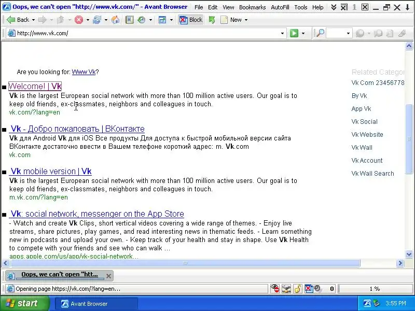Viewport: 415px width, 311px height.
Task: Toggle the Block popups button
Action: click(191, 20)
